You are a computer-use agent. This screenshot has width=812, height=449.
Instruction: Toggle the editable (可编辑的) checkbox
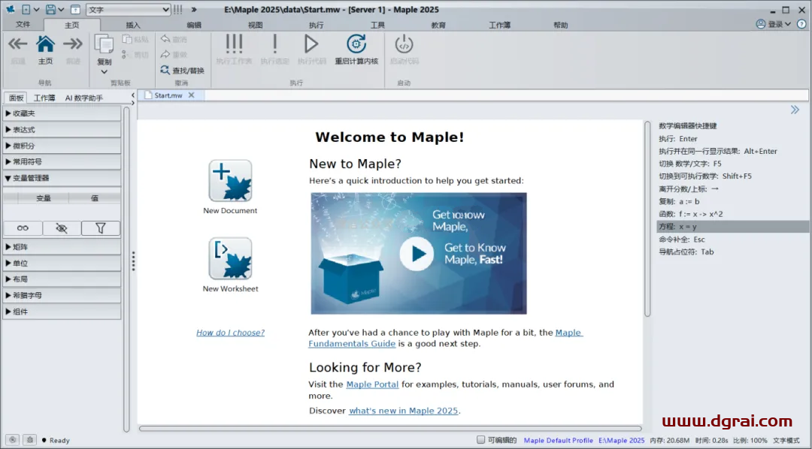481,440
